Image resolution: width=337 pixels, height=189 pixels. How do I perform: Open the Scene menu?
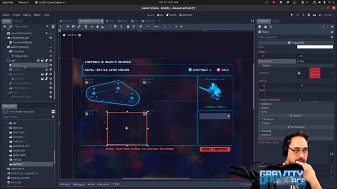(x=6, y=15)
